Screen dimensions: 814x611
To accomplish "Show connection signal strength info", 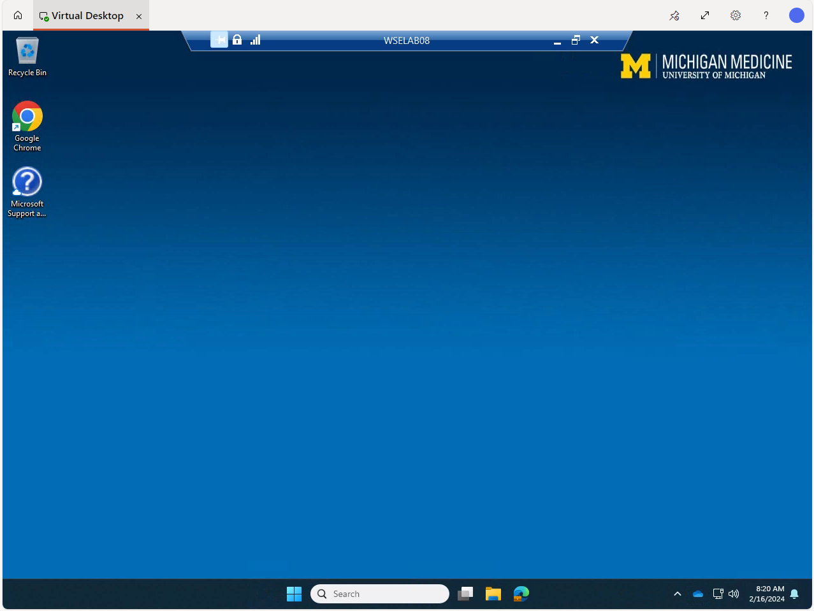I will [x=256, y=40].
